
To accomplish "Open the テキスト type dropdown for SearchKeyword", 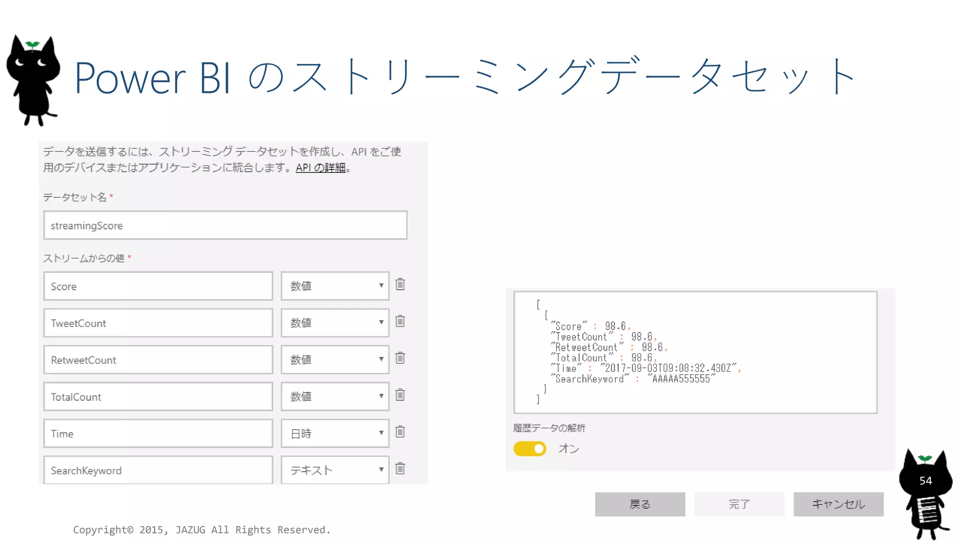I will 335,470.
